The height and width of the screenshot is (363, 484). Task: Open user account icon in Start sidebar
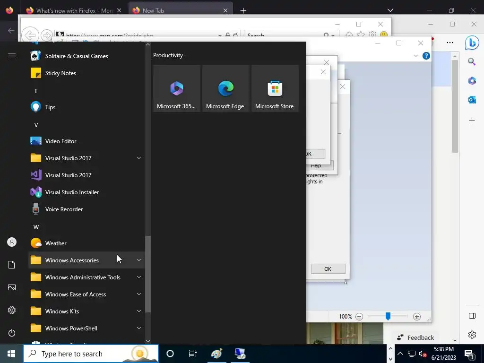coord(12,242)
